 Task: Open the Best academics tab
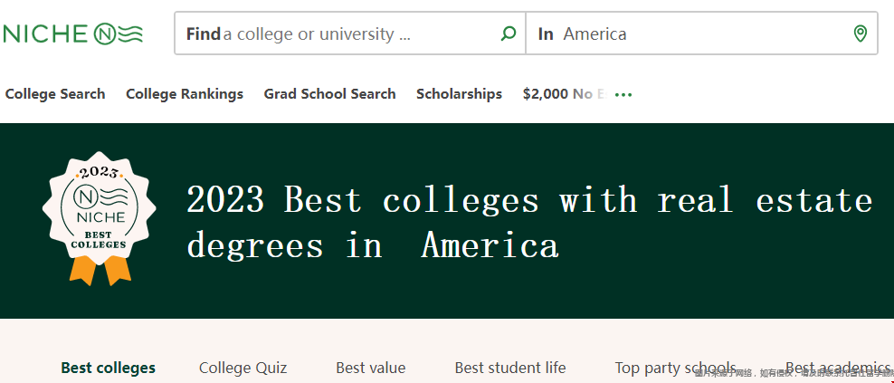(840, 368)
